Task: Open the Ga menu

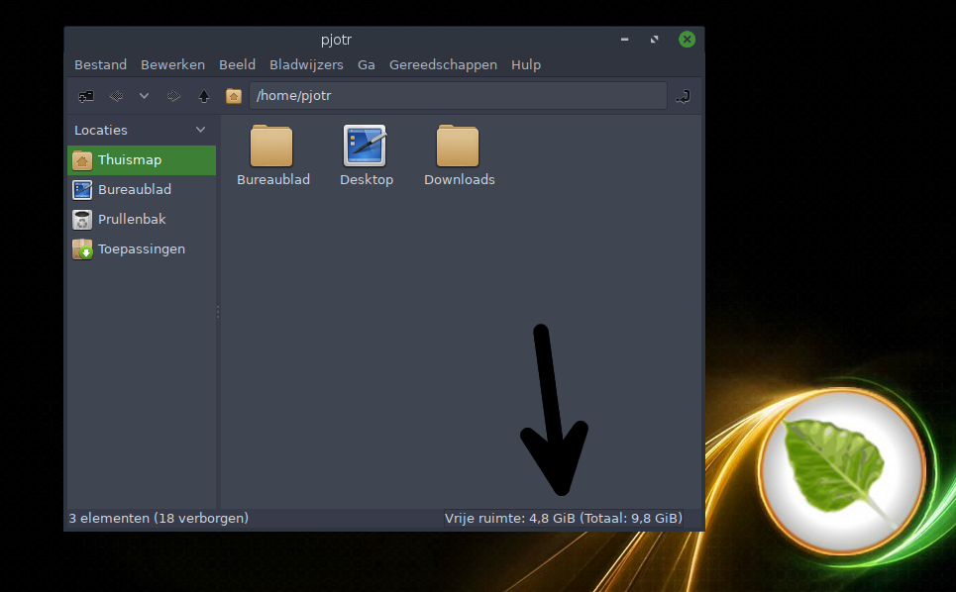Action: [366, 64]
